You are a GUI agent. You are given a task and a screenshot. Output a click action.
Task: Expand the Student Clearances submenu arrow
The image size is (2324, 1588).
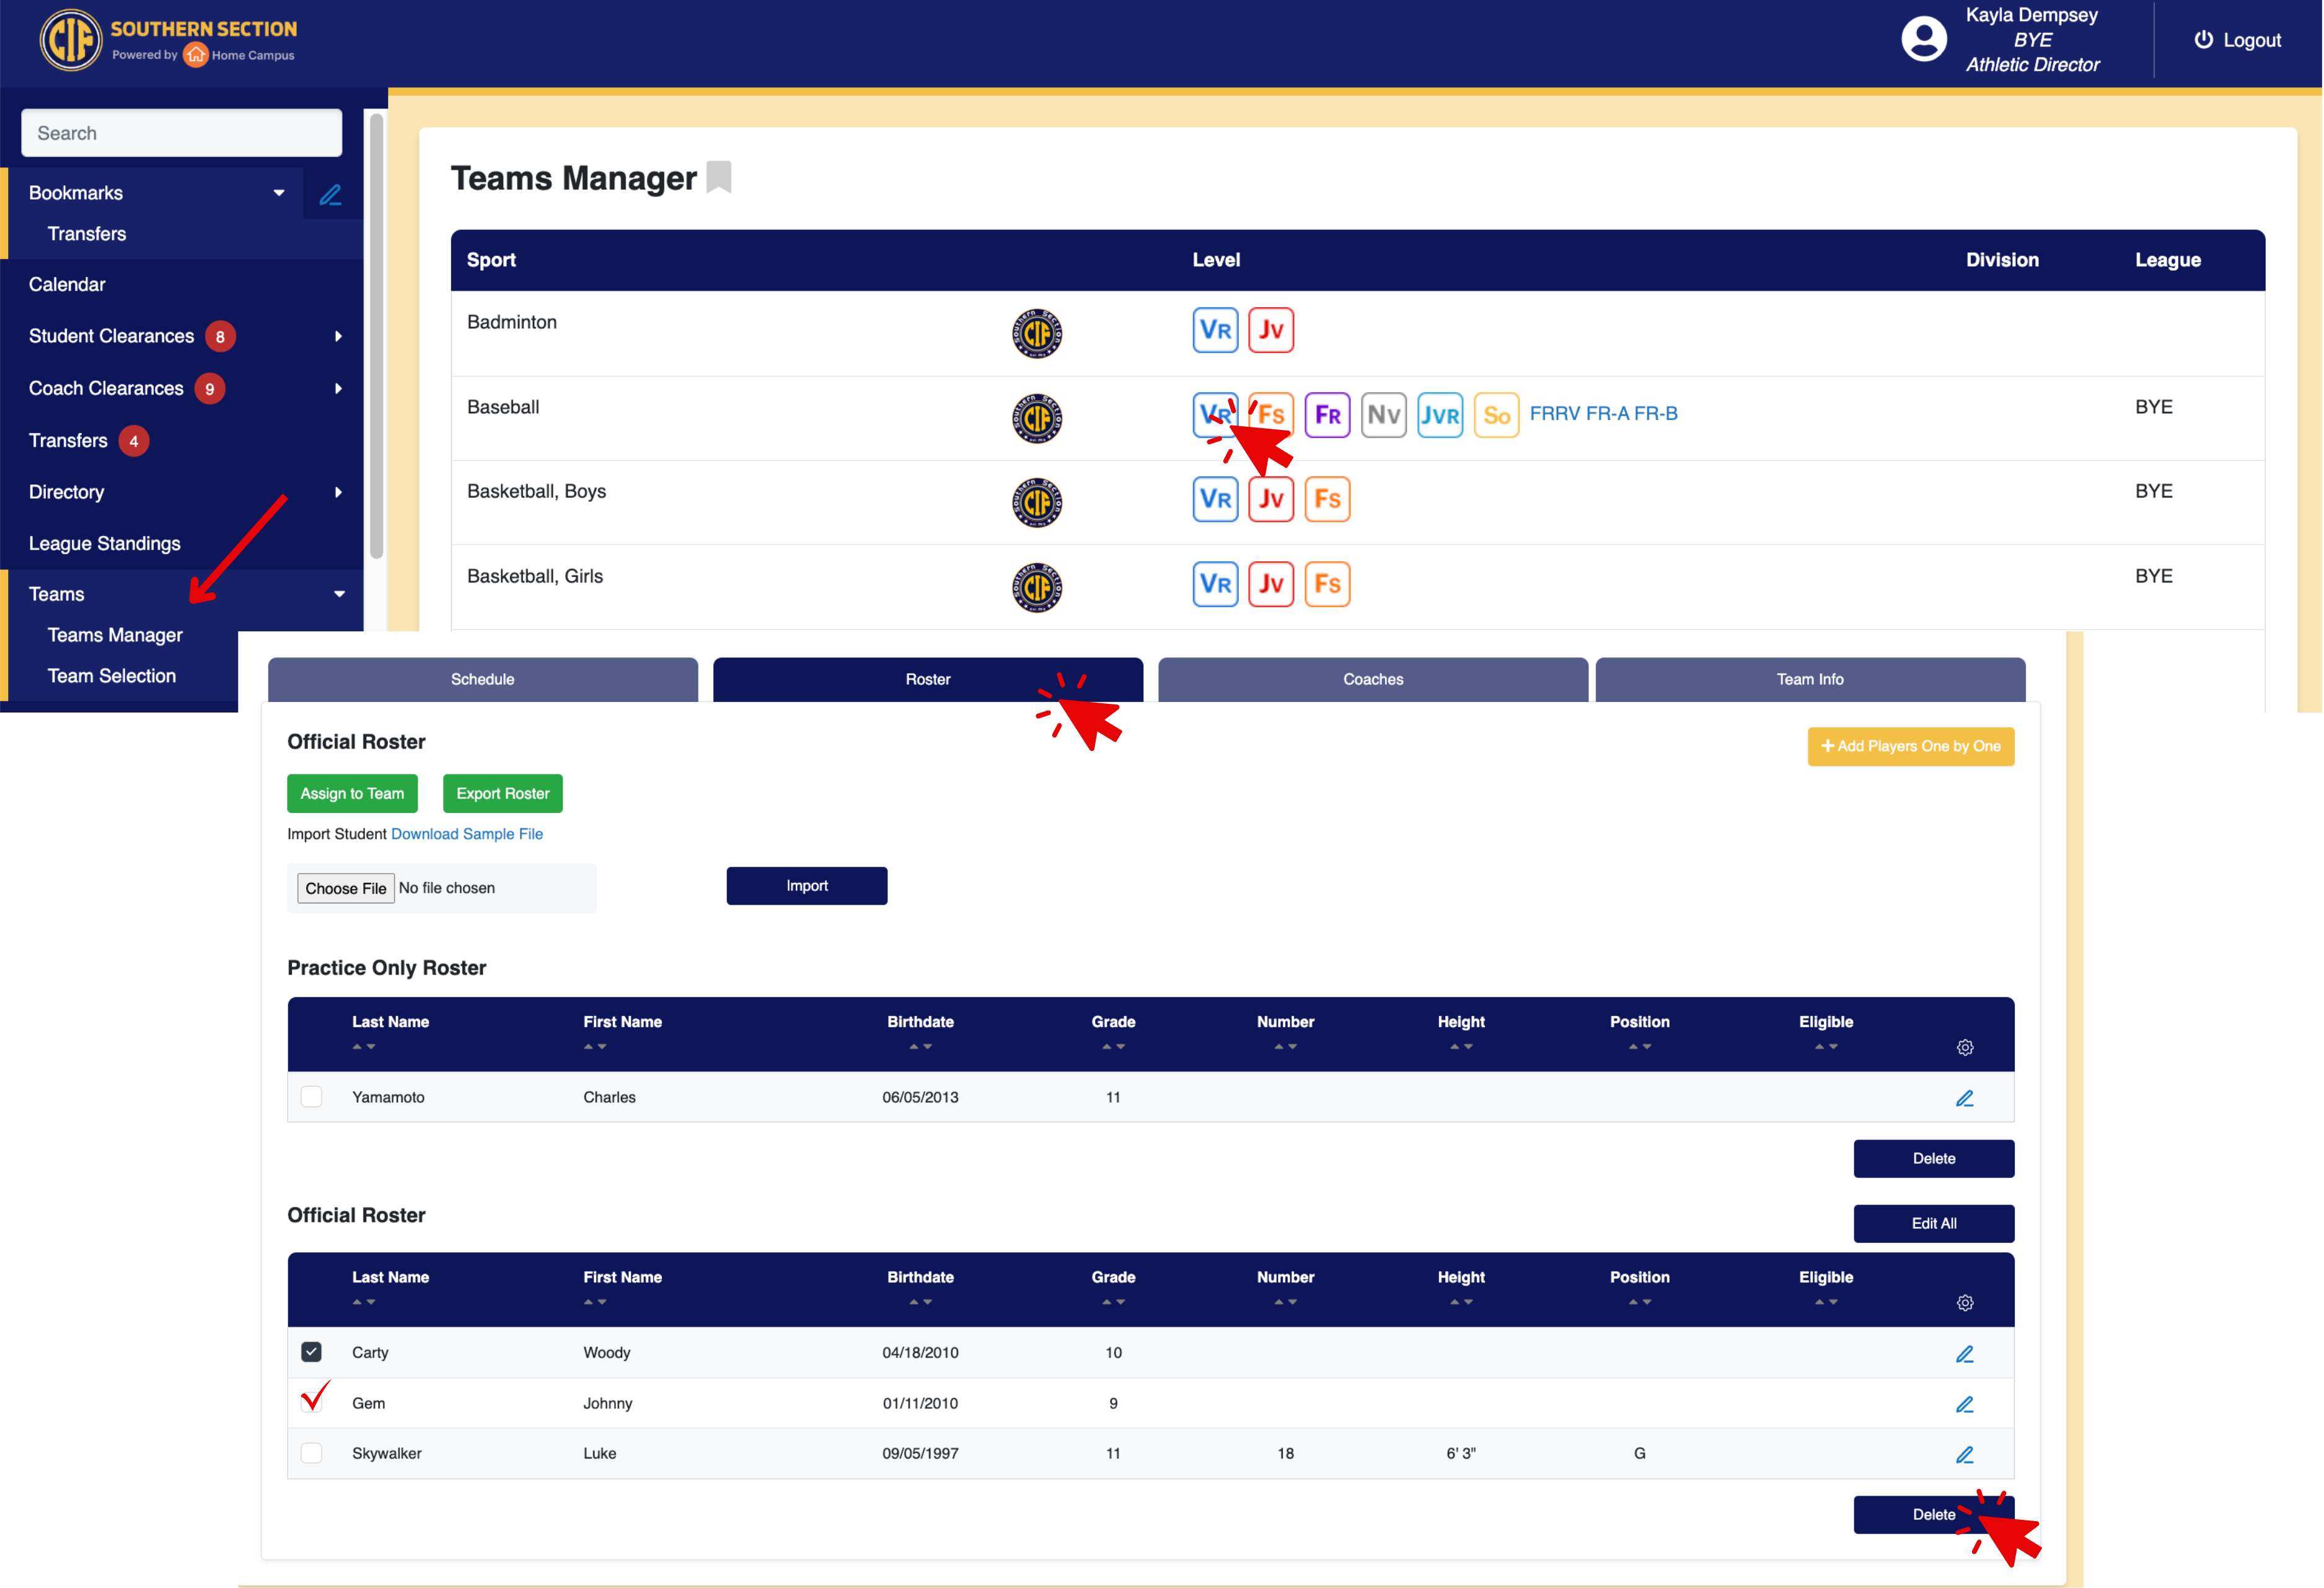click(x=338, y=337)
